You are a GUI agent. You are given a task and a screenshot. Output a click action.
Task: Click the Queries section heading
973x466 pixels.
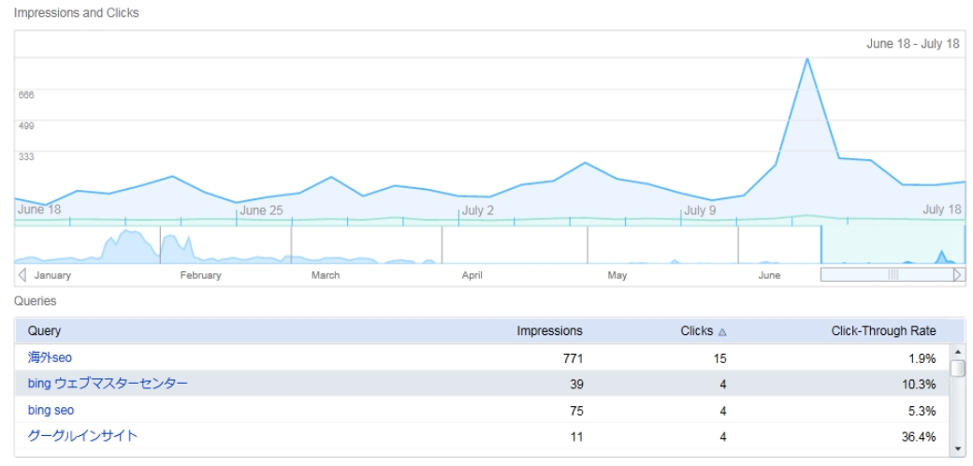[36, 301]
